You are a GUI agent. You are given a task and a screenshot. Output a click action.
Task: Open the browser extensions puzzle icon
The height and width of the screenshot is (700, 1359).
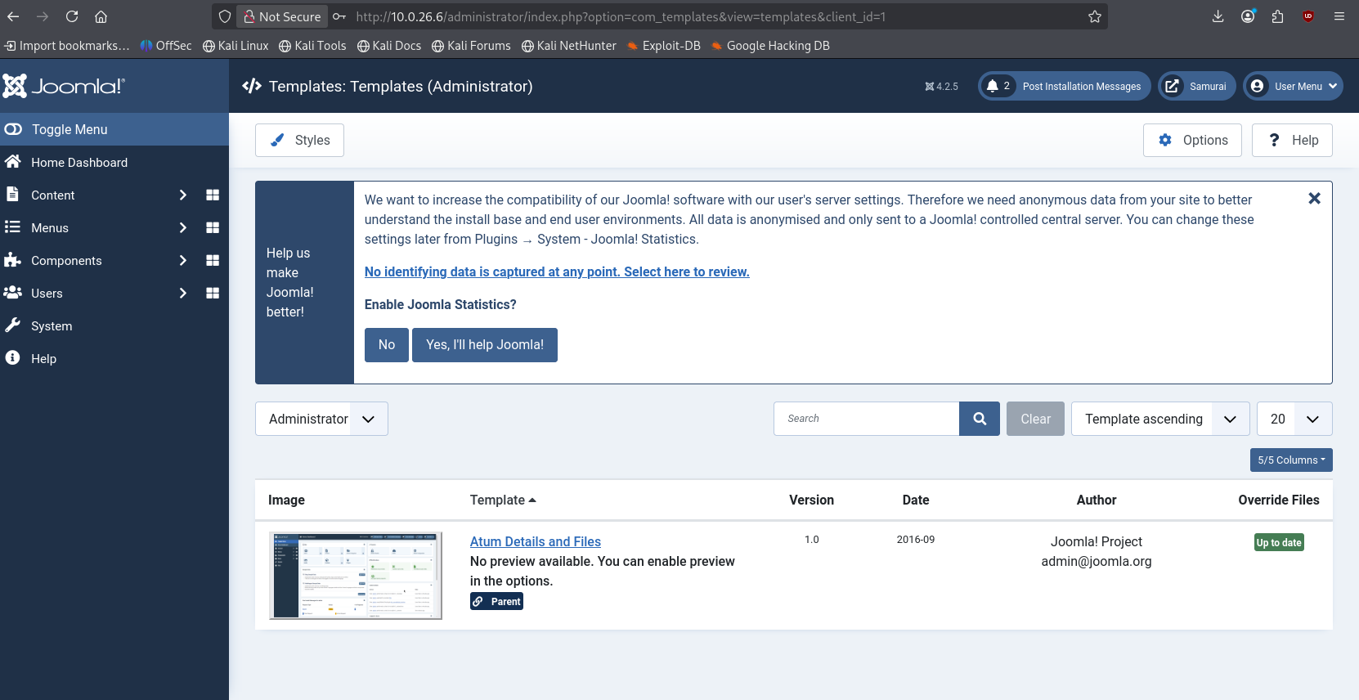pyautogui.click(x=1277, y=16)
